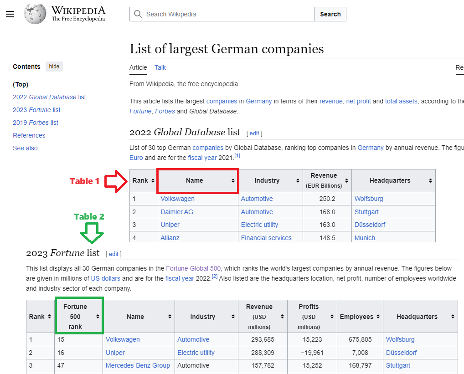Sort Fortune table by Employees
Viewport: 464px width, 374px height.
pyautogui.click(x=378, y=317)
